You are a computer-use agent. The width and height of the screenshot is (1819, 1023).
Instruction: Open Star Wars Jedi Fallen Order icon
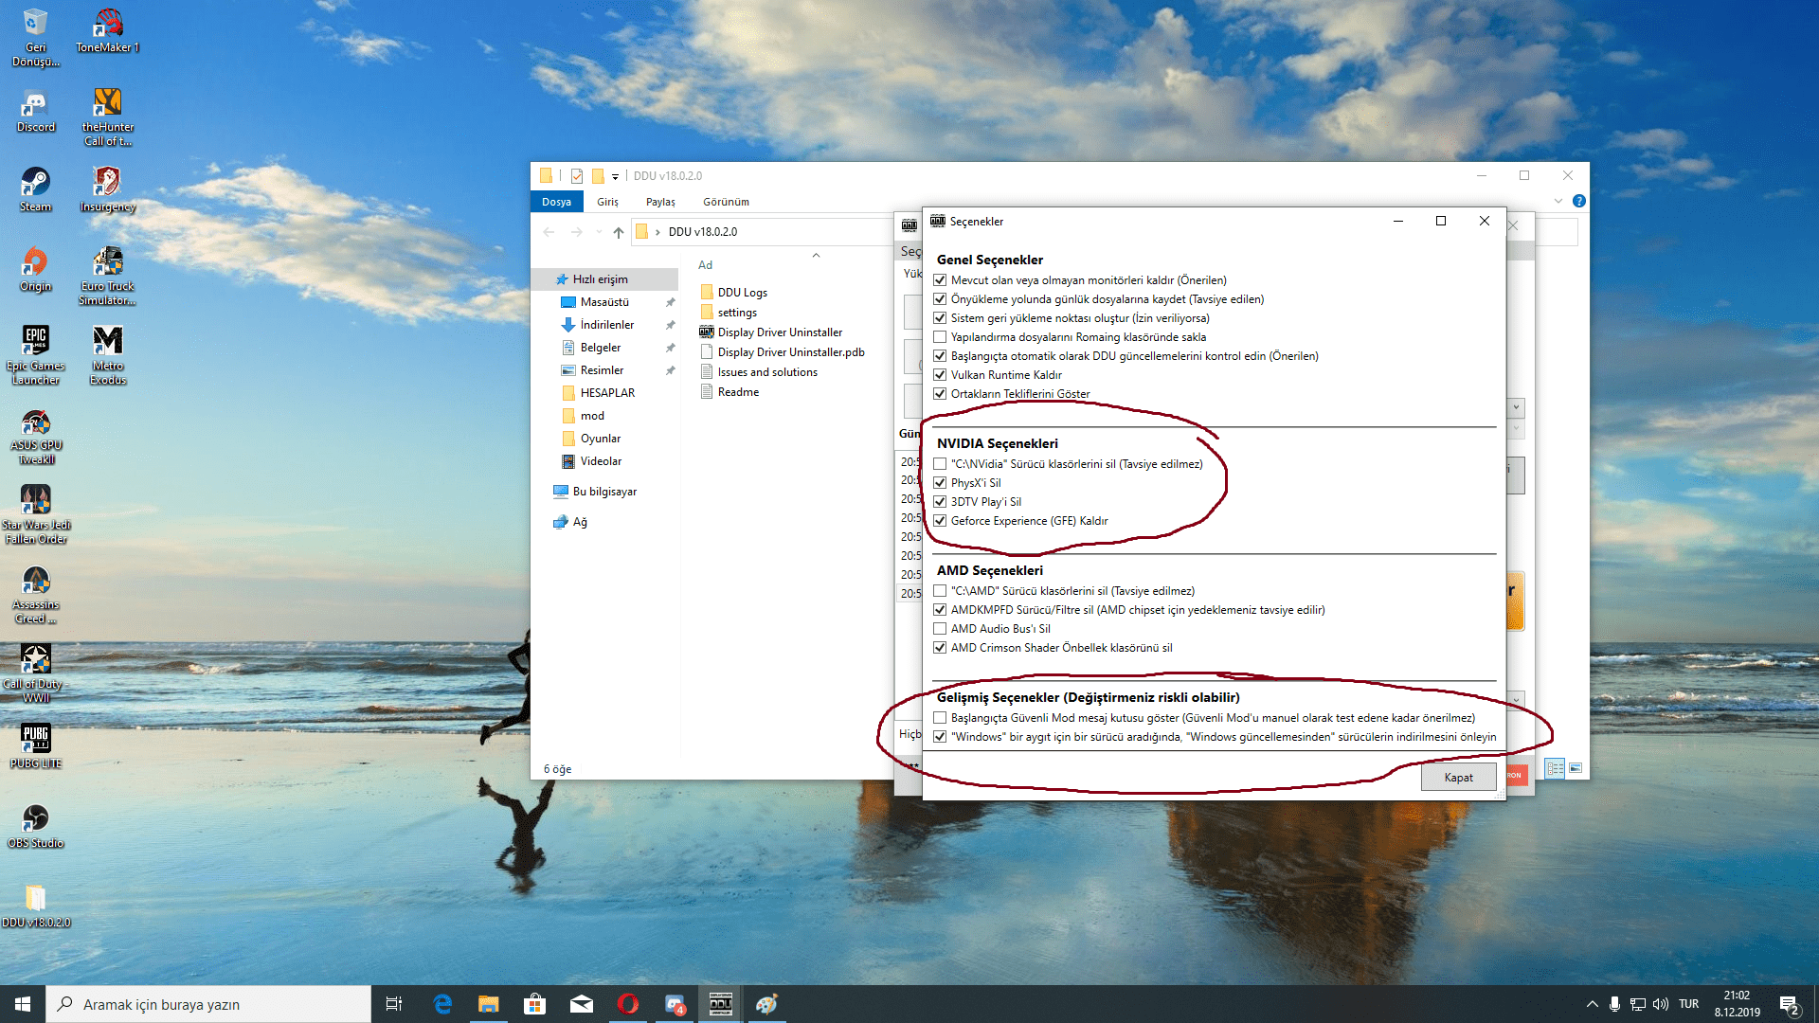click(36, 514)
